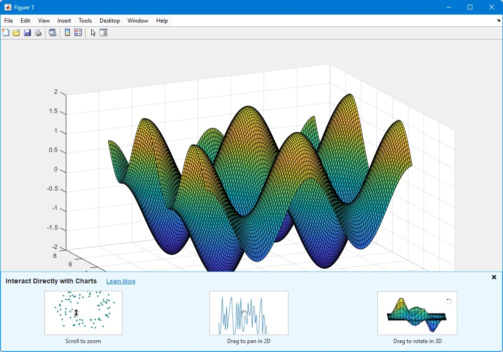The image size is (503, 352).
Task: Click the Drag to rotate in 3D thumbnail
Action: click(417, 313)
